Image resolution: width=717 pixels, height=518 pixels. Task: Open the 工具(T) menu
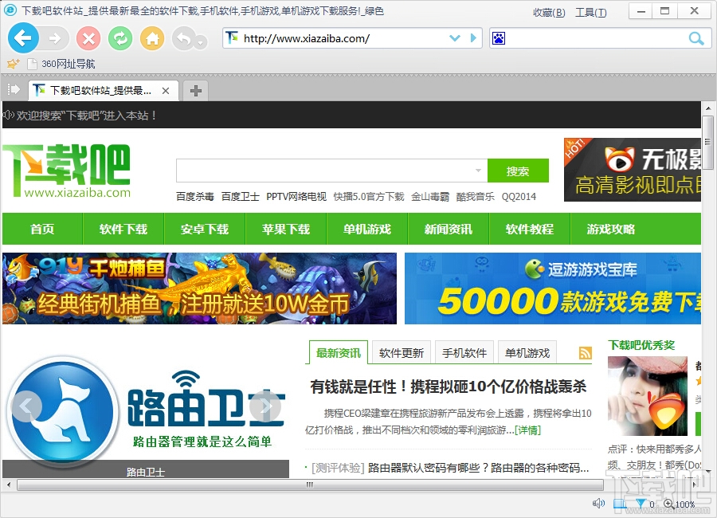tap(591, 13)
